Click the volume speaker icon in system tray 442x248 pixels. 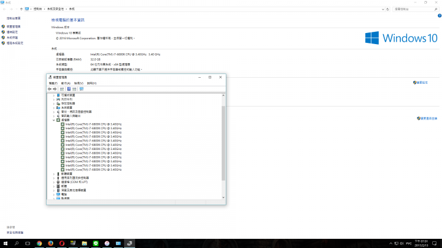pos(401,244)
